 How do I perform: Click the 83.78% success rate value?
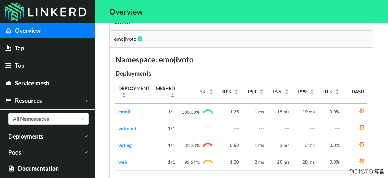click(x=192, y=146)
